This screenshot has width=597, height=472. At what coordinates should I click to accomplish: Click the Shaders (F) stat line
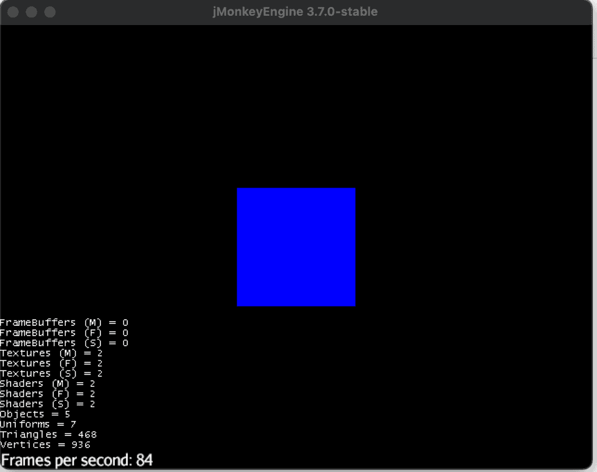pyautogui.click(x=47, y=394)
